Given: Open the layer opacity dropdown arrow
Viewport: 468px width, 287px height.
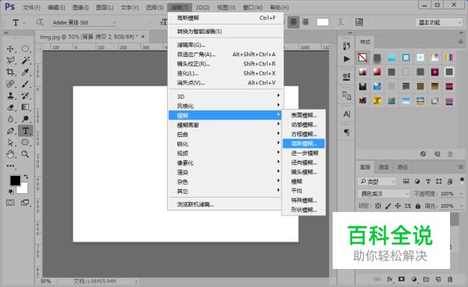Looking at the screenshot, I should point(462,194).
